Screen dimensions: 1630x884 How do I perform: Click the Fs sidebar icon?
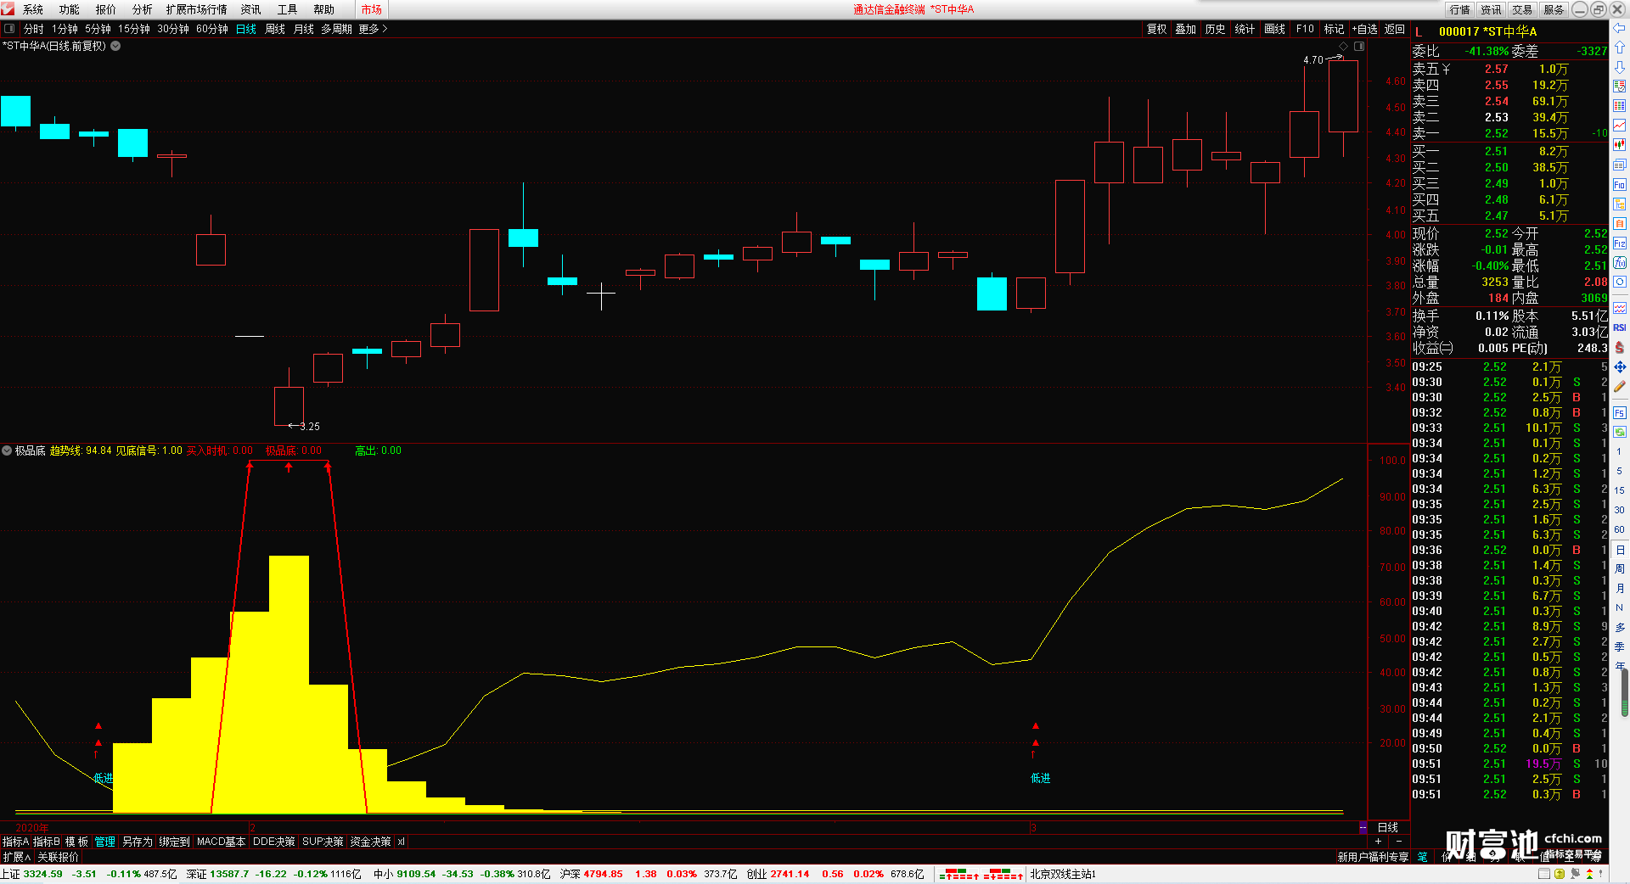(1620, 413)
